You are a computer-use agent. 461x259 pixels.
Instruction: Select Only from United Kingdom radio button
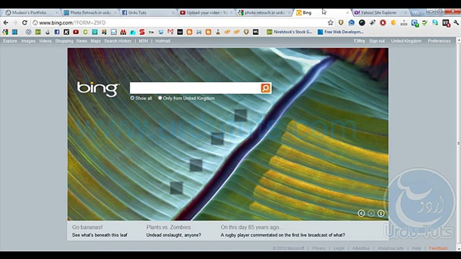point(160,98)
